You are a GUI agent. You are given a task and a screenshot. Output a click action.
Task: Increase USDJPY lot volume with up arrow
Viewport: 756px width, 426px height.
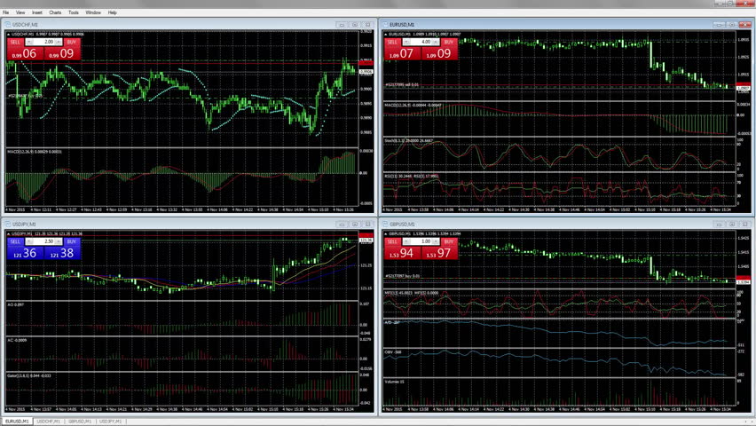[59, 241]
